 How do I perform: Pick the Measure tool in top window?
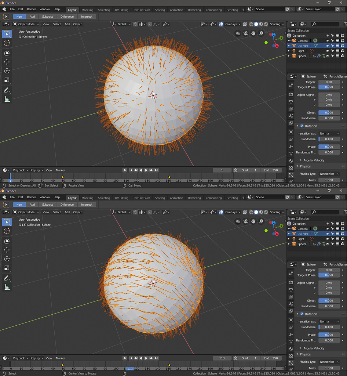[7, 99]
